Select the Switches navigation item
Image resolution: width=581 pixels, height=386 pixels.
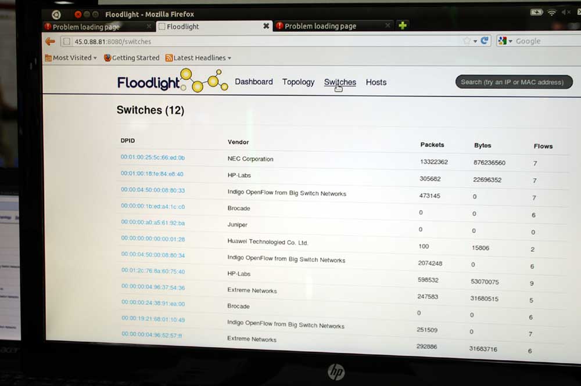coord(340,82)
